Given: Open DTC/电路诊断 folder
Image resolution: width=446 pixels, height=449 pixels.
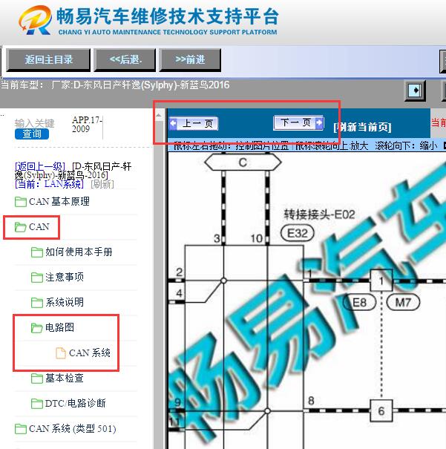Looking at the screenshot, I should point(68,404).
